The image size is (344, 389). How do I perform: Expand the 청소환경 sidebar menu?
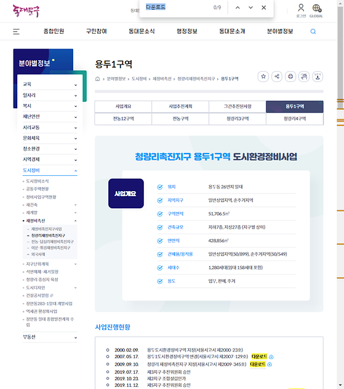[x=50, y=149]
